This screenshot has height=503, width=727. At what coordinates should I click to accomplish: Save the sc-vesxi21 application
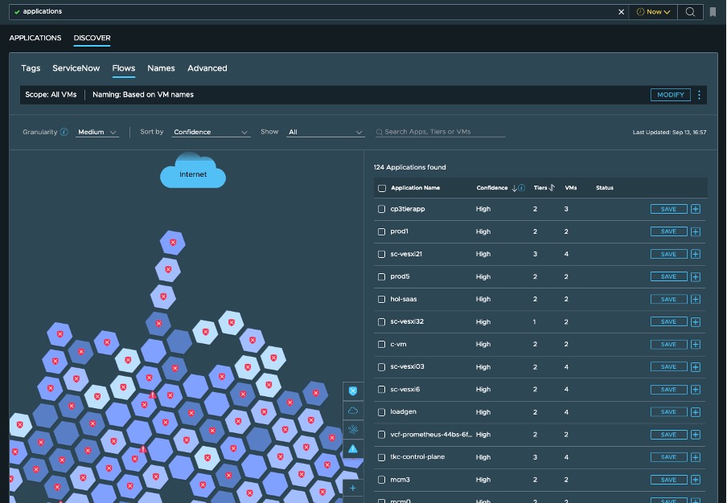pos(668,254)
